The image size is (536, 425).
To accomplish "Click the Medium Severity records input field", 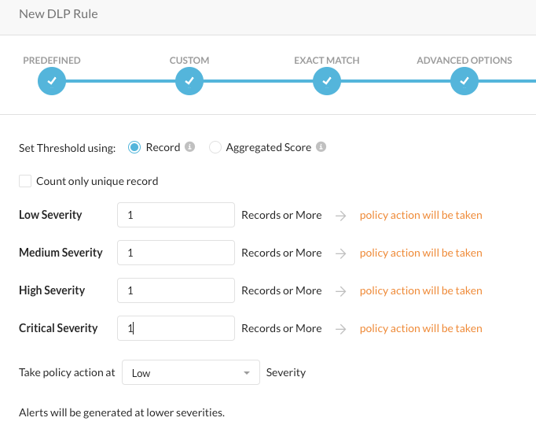I will point(176,253).
